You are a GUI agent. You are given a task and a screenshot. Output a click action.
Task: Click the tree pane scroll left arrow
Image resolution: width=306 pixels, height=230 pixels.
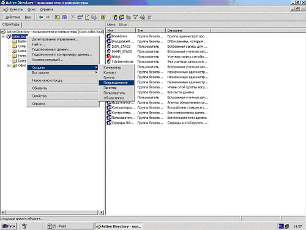3,213
